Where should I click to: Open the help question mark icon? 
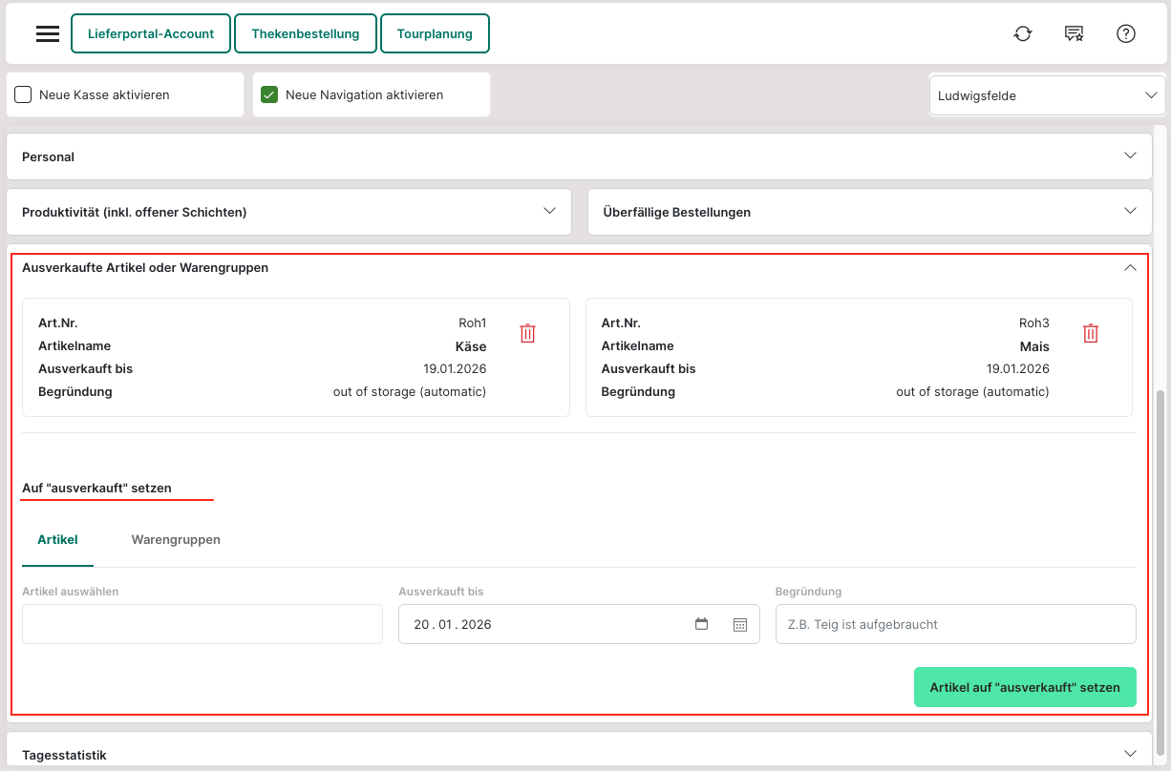click(1126, 34)
